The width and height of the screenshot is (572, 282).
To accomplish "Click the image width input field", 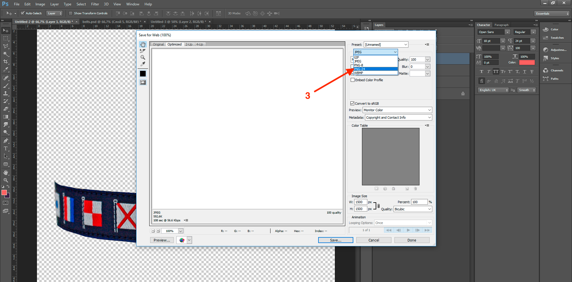I will pos(360,202).
